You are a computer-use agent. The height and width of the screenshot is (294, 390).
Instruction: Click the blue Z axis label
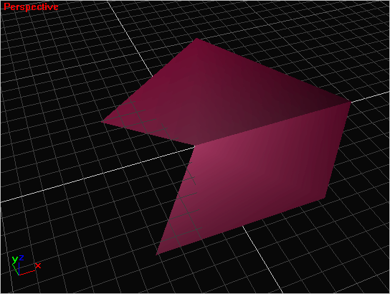point(22,257)
